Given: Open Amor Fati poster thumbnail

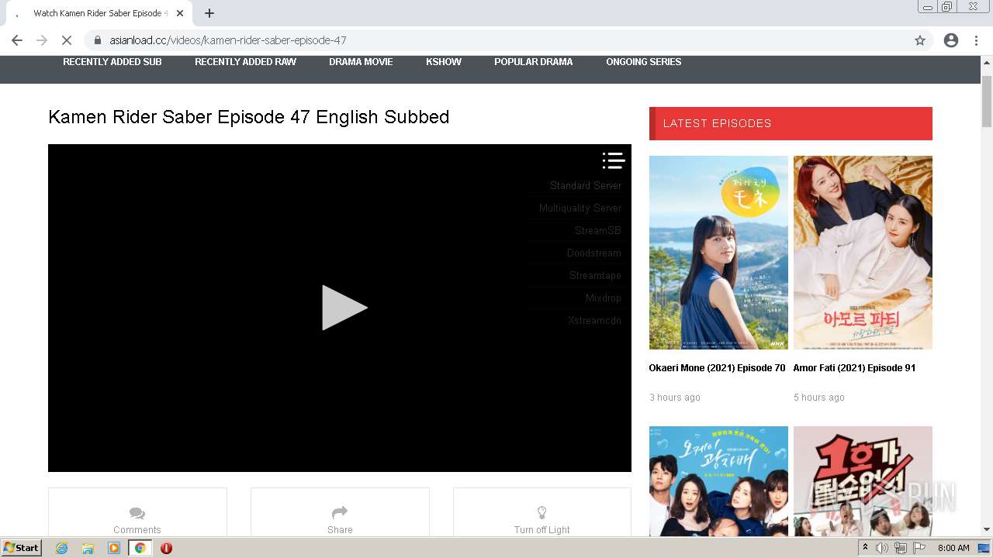Looking at the screenshot, I should (x=863, y=253).
